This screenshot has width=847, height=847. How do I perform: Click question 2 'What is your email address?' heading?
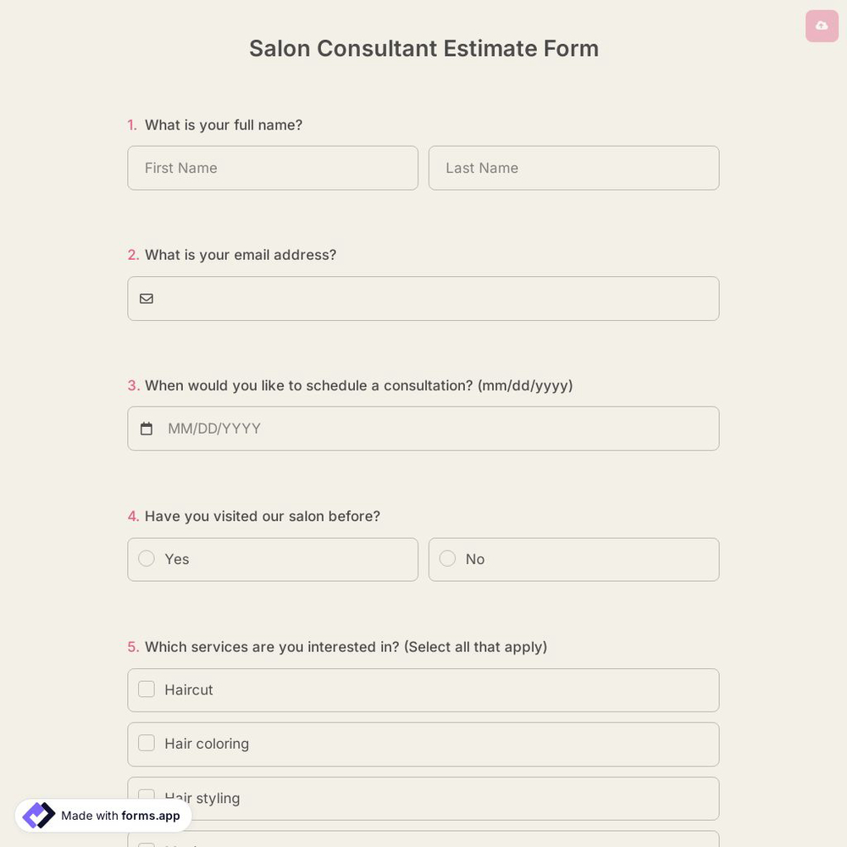[x=241, y=254]
